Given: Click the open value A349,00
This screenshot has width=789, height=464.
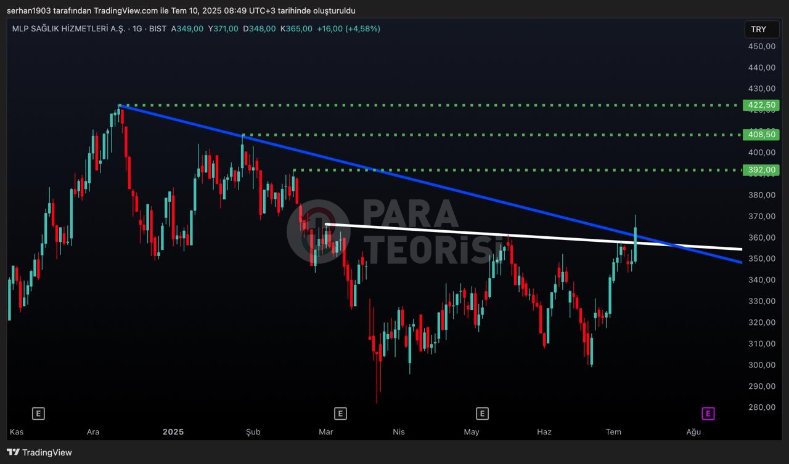Looking at the screenshot, I should click(187, 29).
